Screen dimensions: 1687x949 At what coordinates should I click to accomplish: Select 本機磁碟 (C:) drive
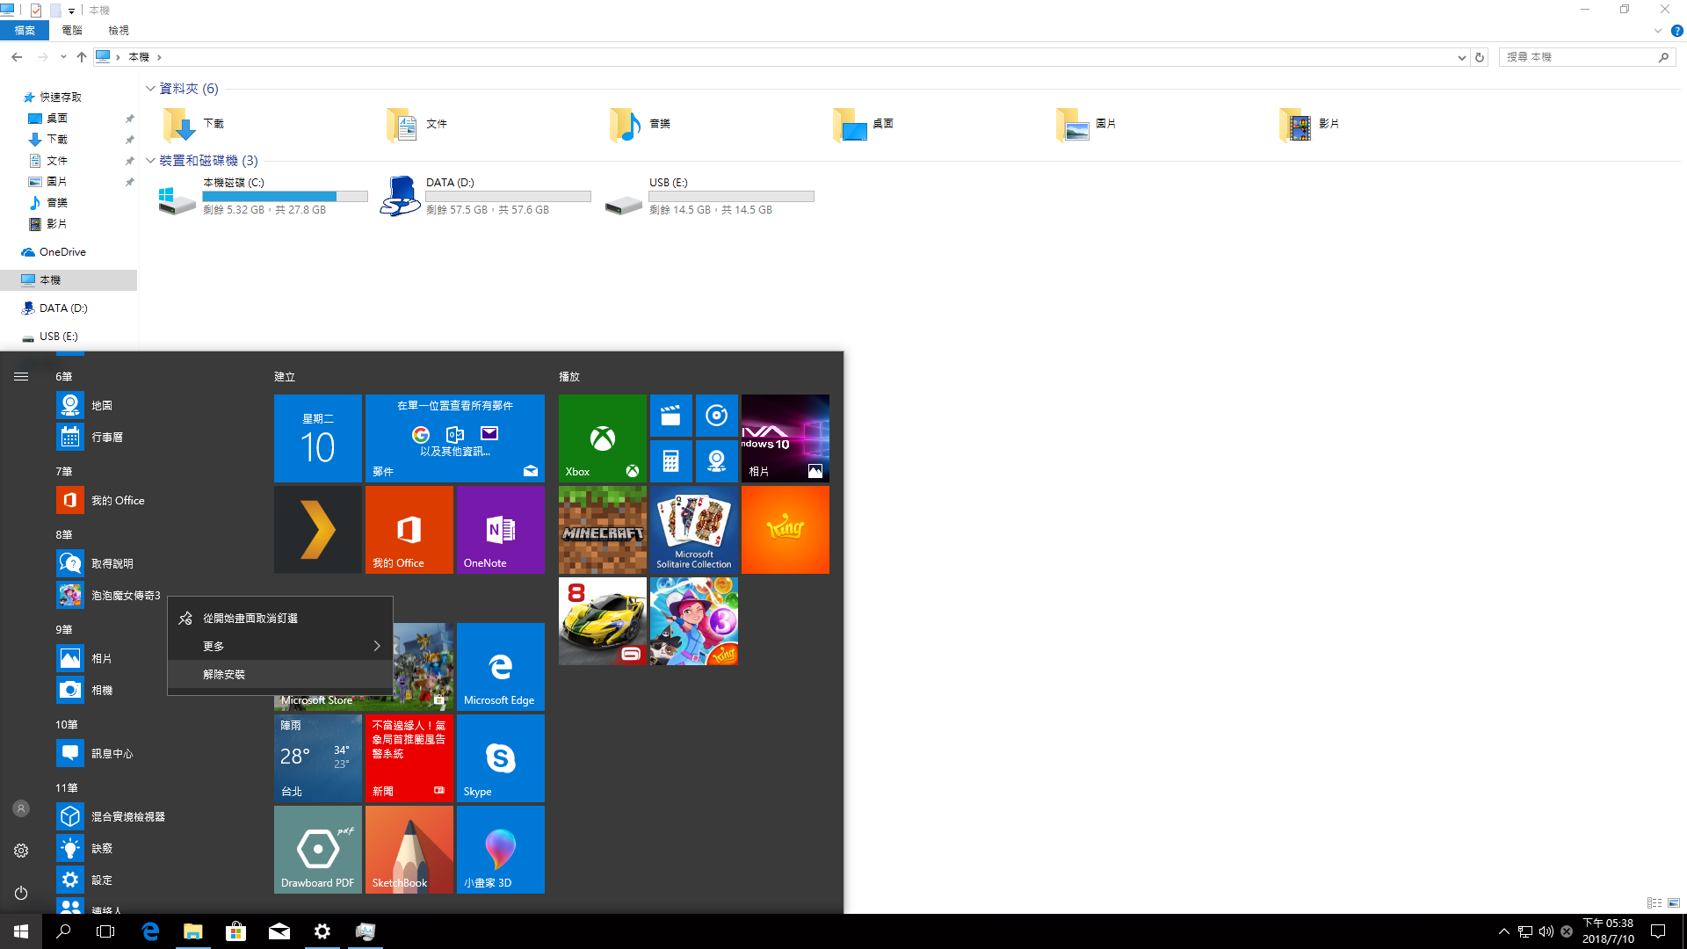pos(263,196)
